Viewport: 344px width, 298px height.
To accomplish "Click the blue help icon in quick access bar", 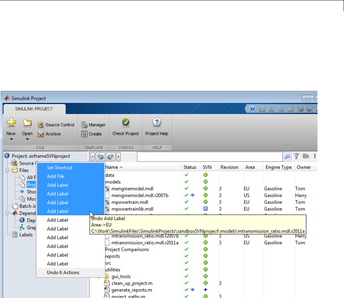I will (x=252, y=108).
